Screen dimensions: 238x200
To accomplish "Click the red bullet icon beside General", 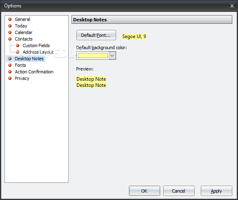I will pyautogui.click(x=10, y=19).
